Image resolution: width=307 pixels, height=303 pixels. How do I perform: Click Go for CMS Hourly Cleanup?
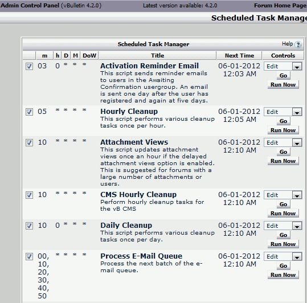tap(283, 204)
